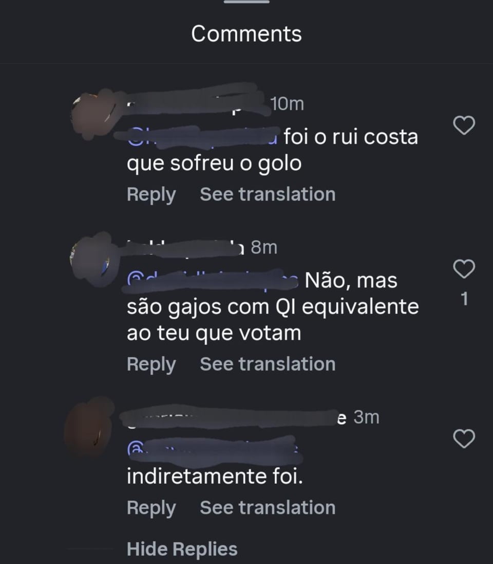The image size is (493, 564).
Task: Collapse the thread with Hide Replies
Action: 182,549
